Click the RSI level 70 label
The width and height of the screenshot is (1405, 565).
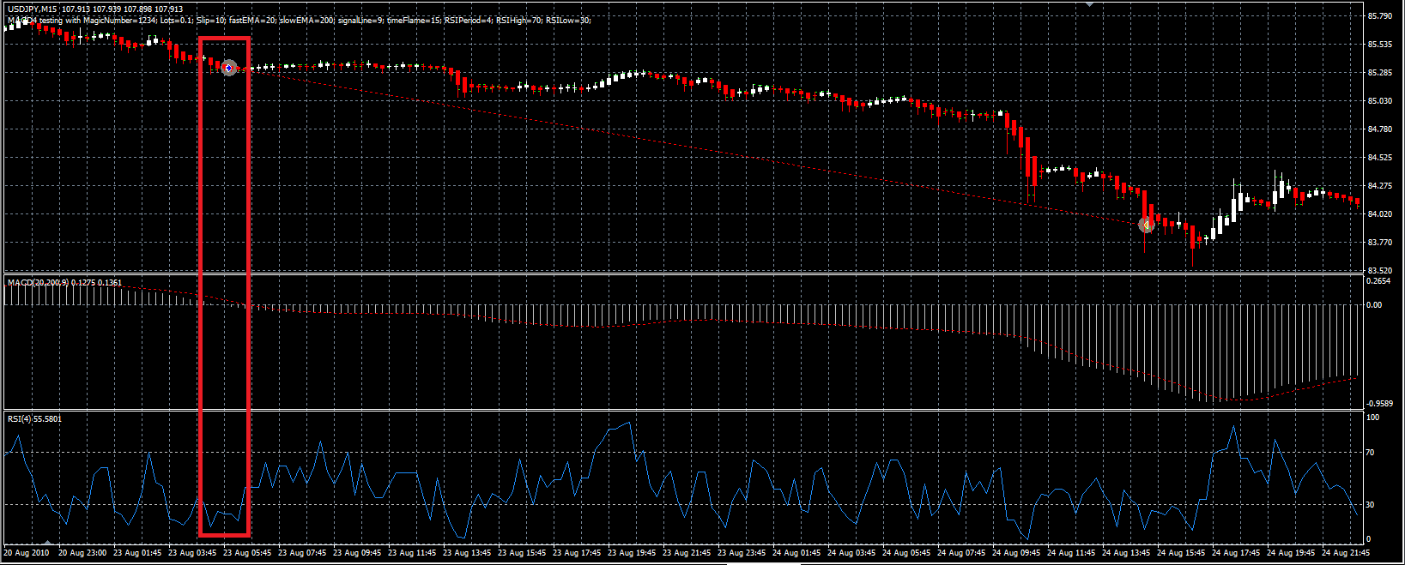coord(1370,452)
